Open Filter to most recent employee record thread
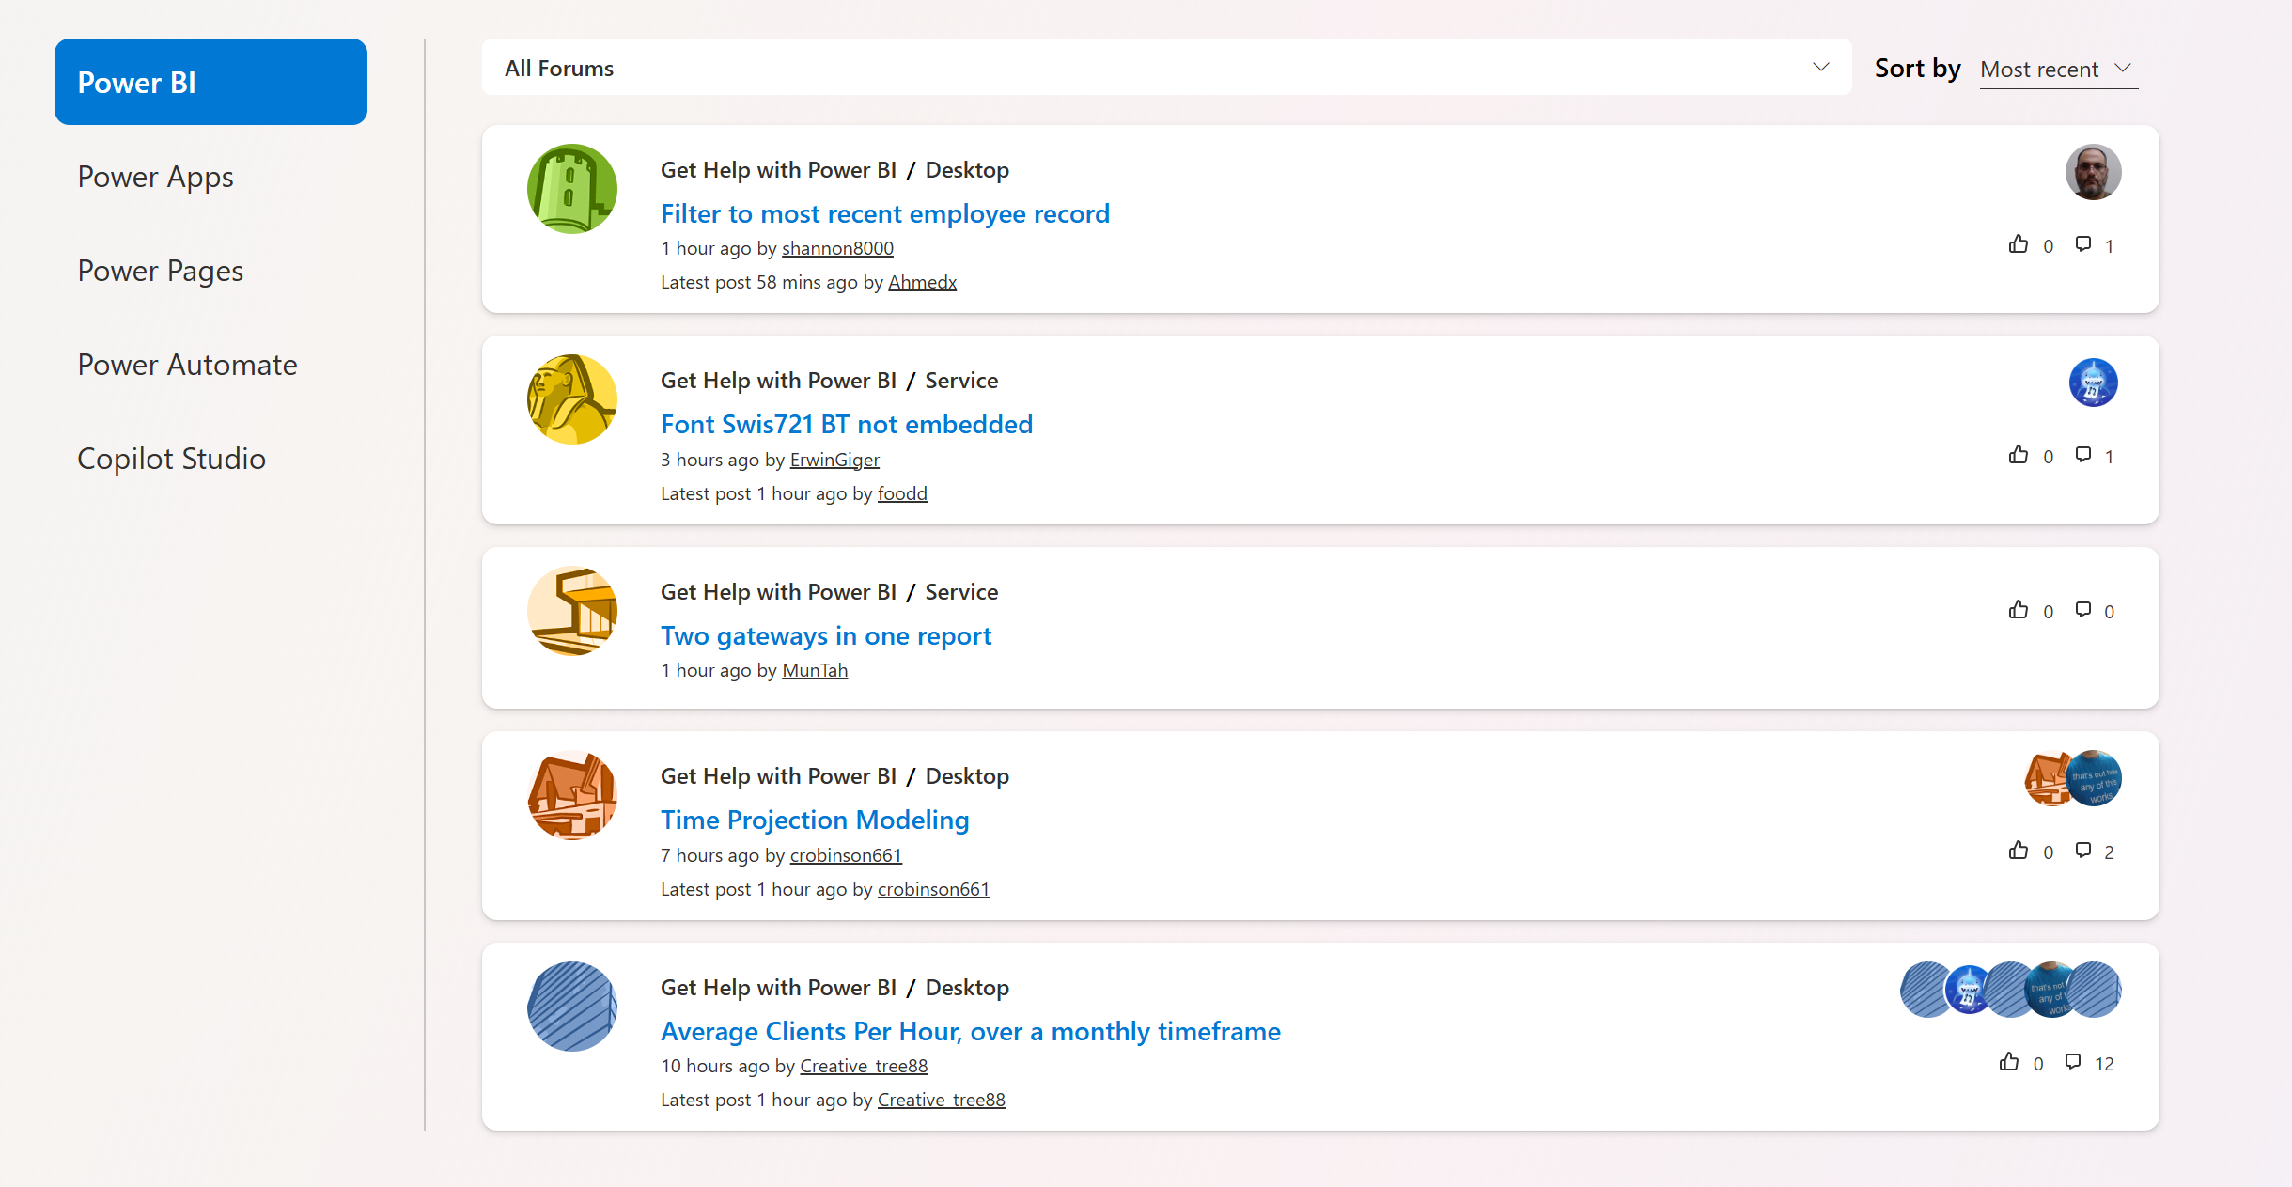The image size is (2292, 1187). tap(885, 213)
